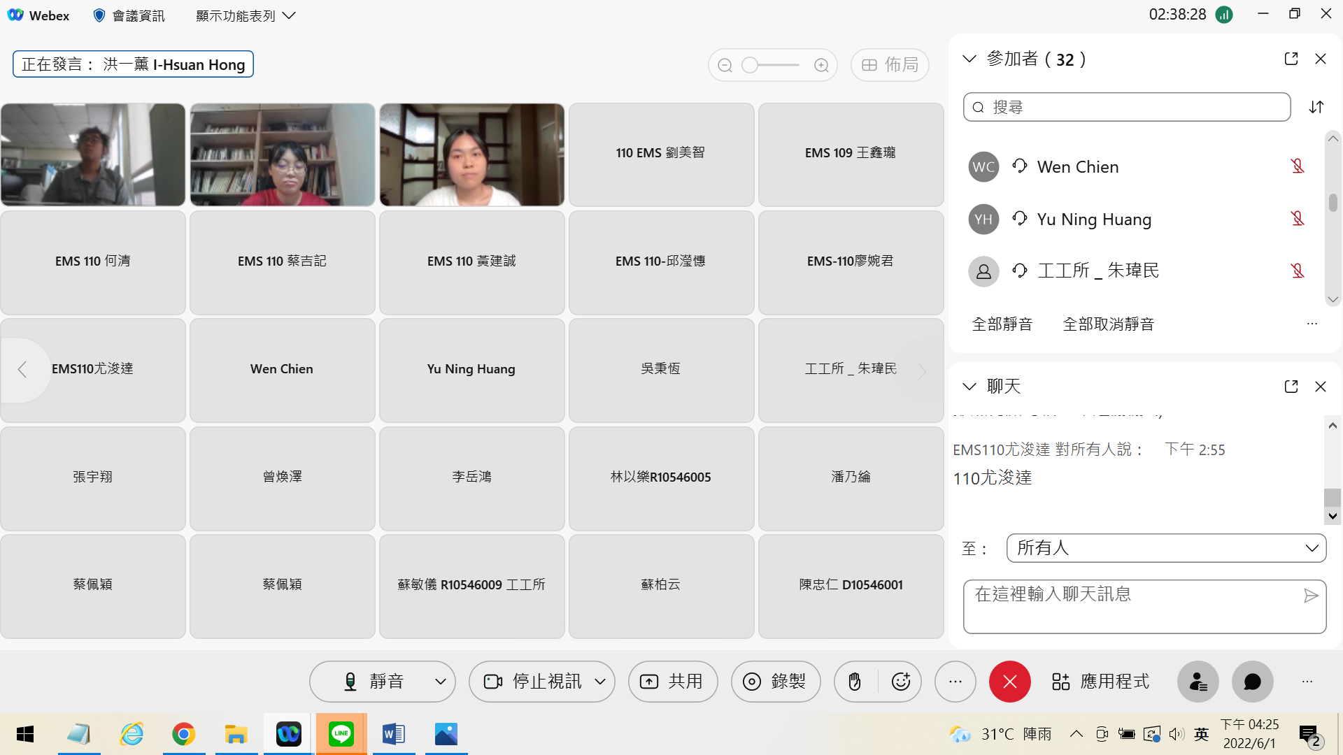
Task: Pop out the chat panel
Action: pyautogui.click(x=1291, y=387)
